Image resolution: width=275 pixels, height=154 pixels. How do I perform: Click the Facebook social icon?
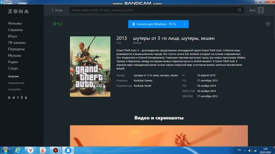[x=18, y=98]
